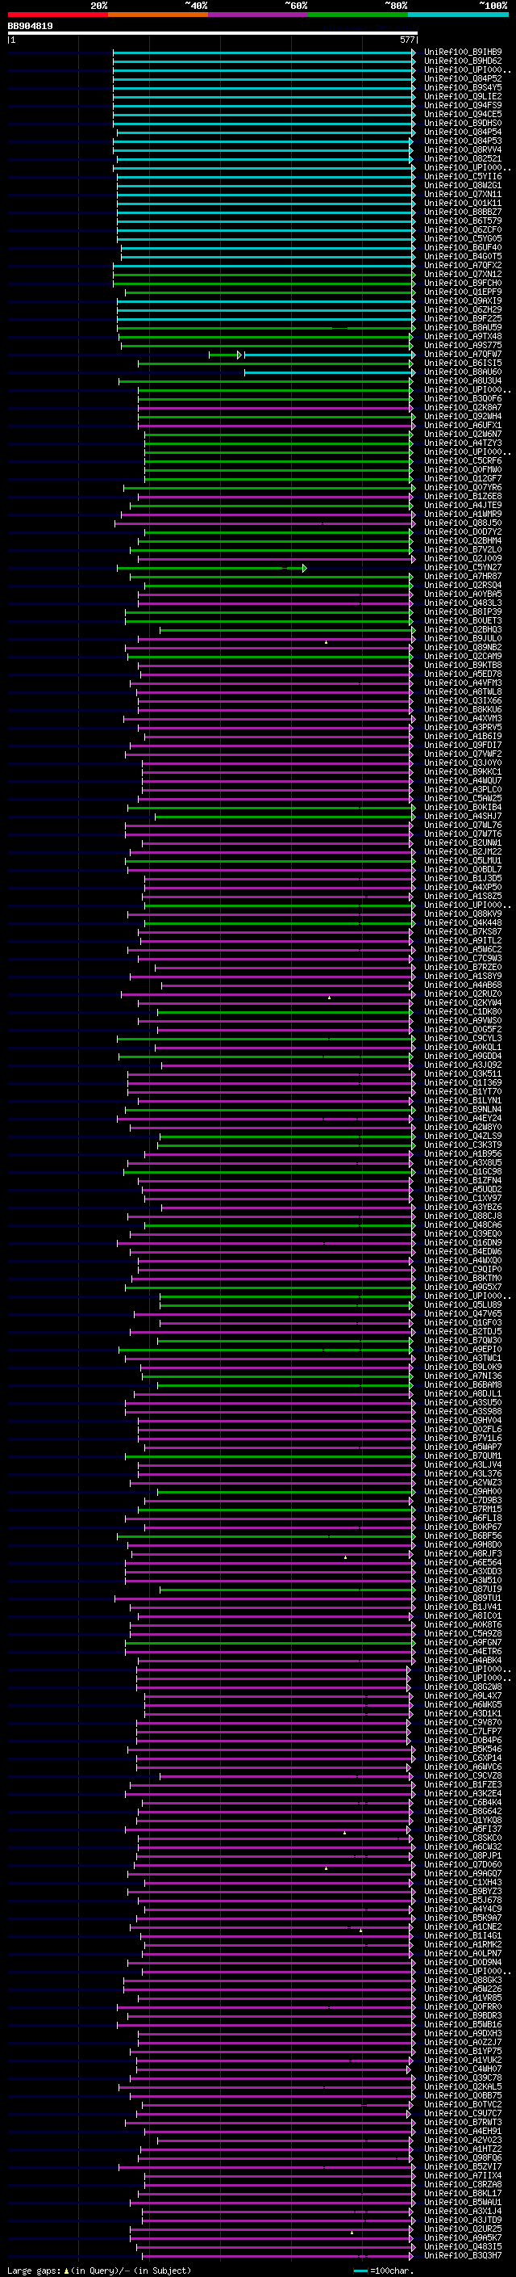Open hit UniRef100_C5YII6
The width and height of the screenshot is (516, 2277).
click(463, 177)
